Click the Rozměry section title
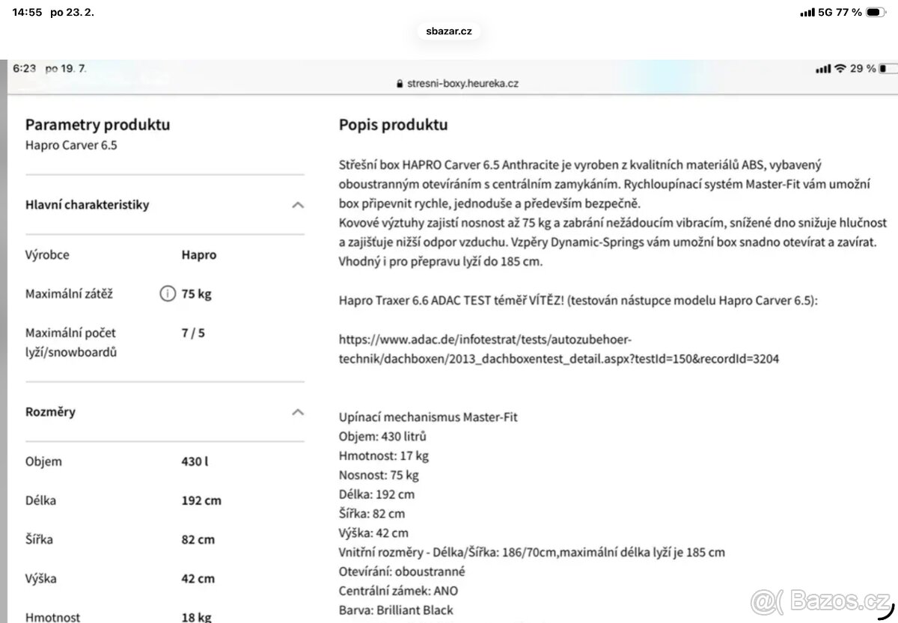Screen dimensions: 898x623 coord(50,412)
